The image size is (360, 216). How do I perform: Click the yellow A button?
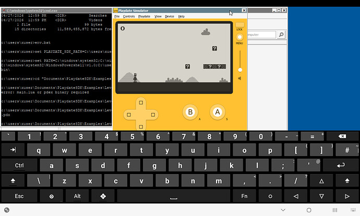click(x=217, y=112)
